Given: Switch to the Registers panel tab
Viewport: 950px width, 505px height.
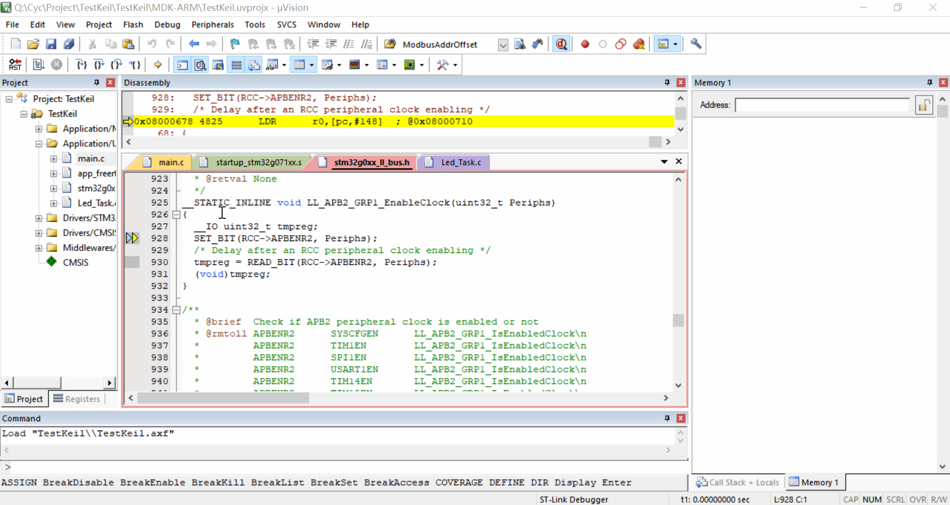Looking at the screenshot, I should tap(77, 399).
